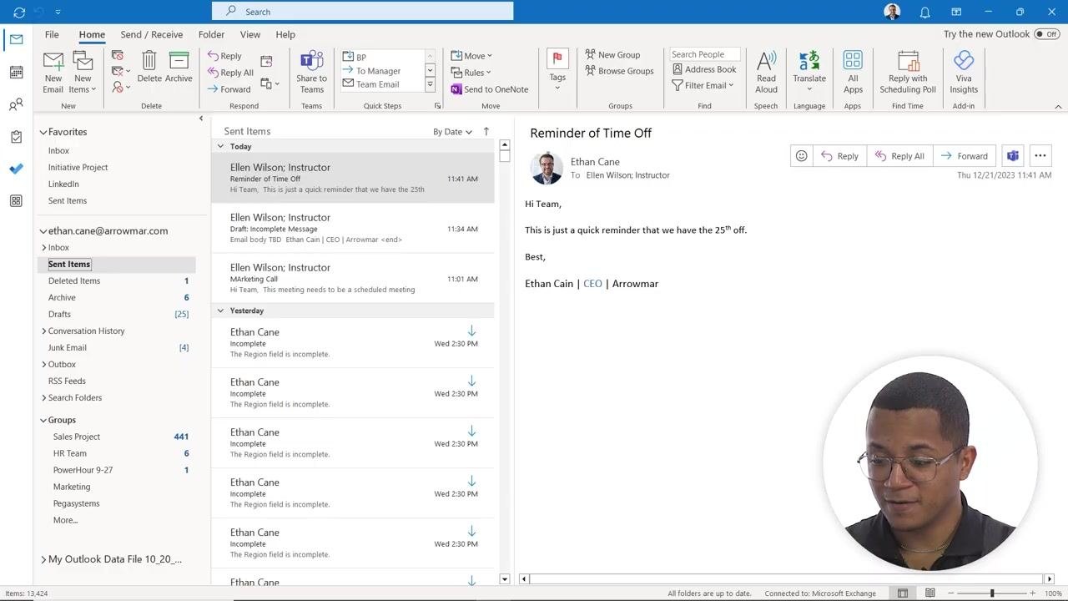Collapse the Today message group
The width and height of the screenshot is (1068, 601).
220,146
